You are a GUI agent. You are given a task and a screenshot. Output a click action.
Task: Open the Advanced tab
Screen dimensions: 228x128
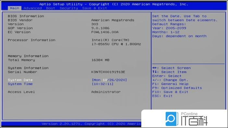tap(32, 8)
